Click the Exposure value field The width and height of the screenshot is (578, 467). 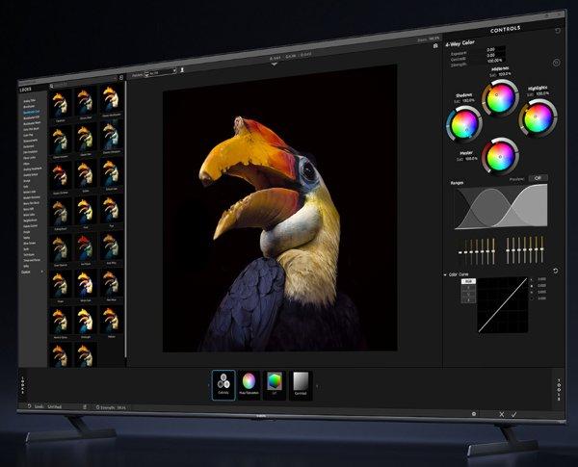click(495, 49)
